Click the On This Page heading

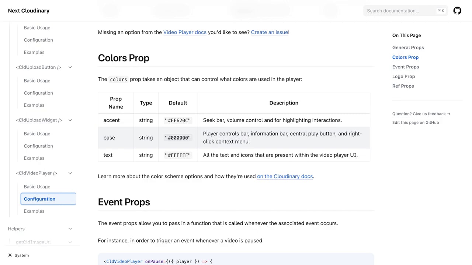coord(406,35)
